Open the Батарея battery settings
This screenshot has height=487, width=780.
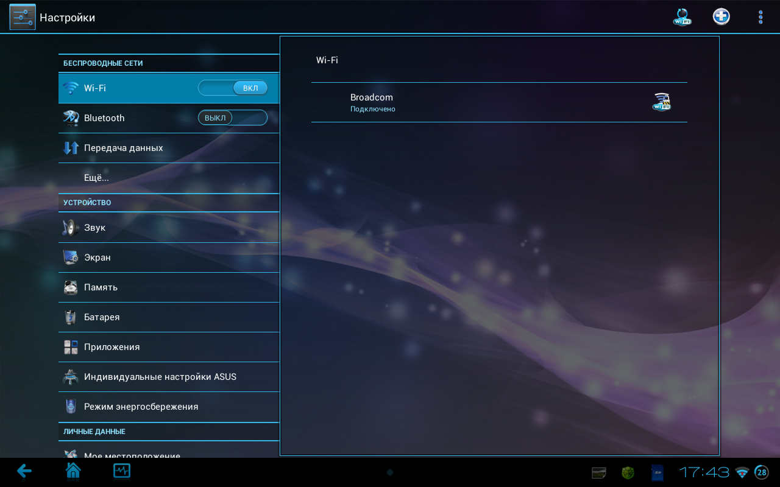point(169,317)
